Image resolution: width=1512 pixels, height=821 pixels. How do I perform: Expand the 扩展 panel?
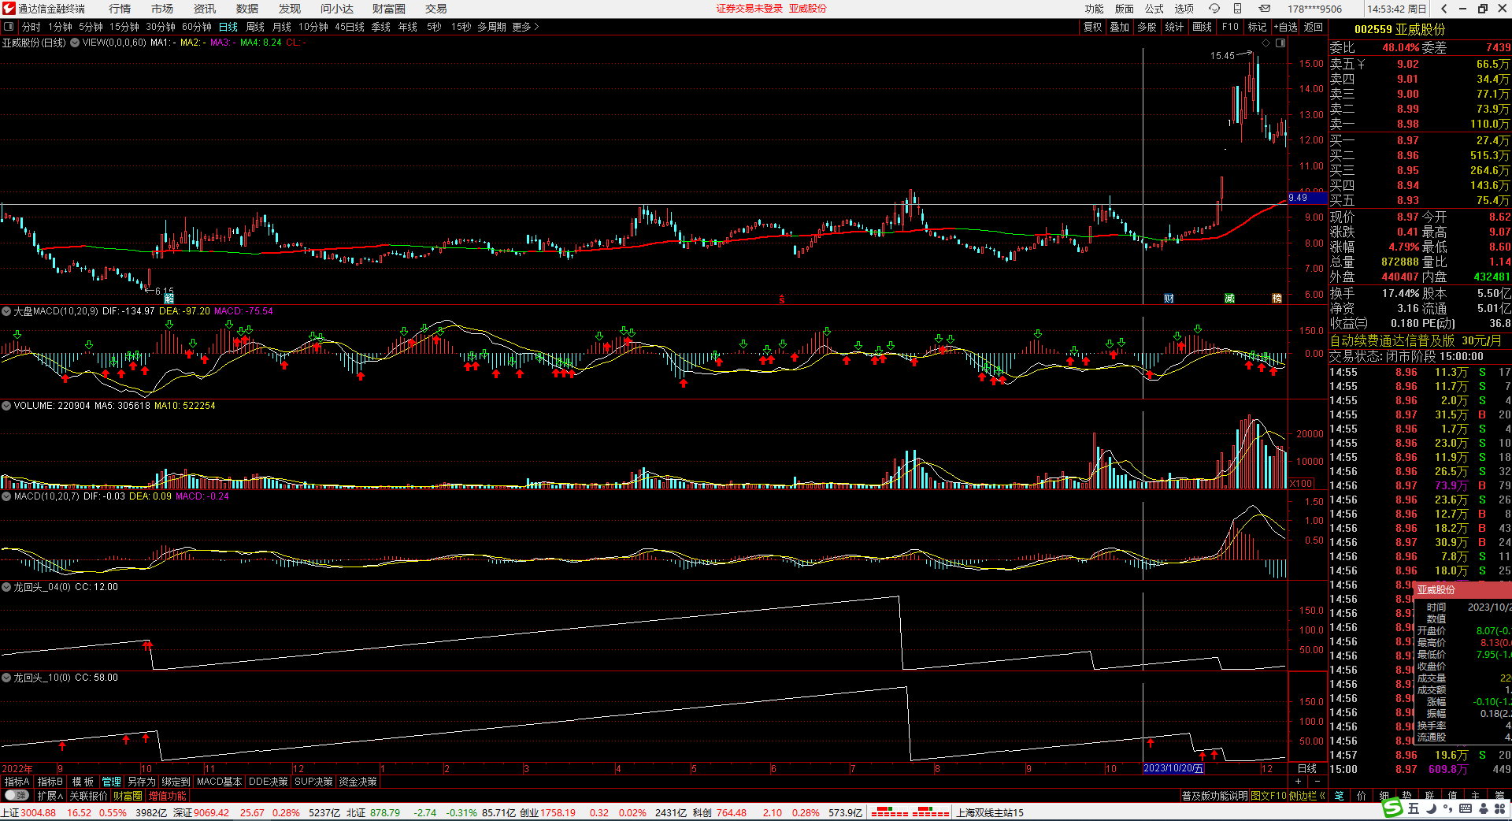[50, 796]
